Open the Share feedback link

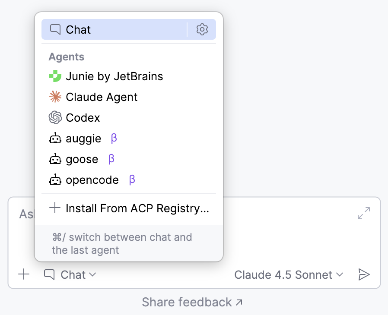(193, 302)
